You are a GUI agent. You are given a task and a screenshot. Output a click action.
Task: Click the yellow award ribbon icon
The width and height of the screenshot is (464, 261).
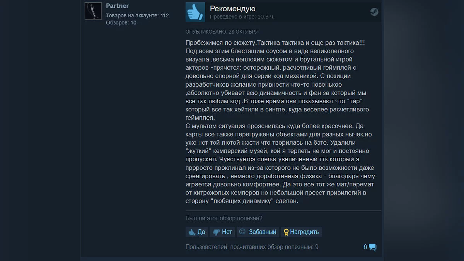tap(286, 232)
